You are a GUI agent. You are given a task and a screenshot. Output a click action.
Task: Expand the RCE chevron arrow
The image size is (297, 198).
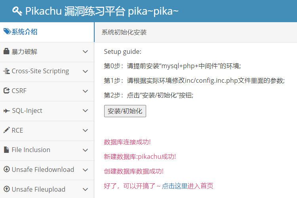pyautogui.click(x=86, y=130)
